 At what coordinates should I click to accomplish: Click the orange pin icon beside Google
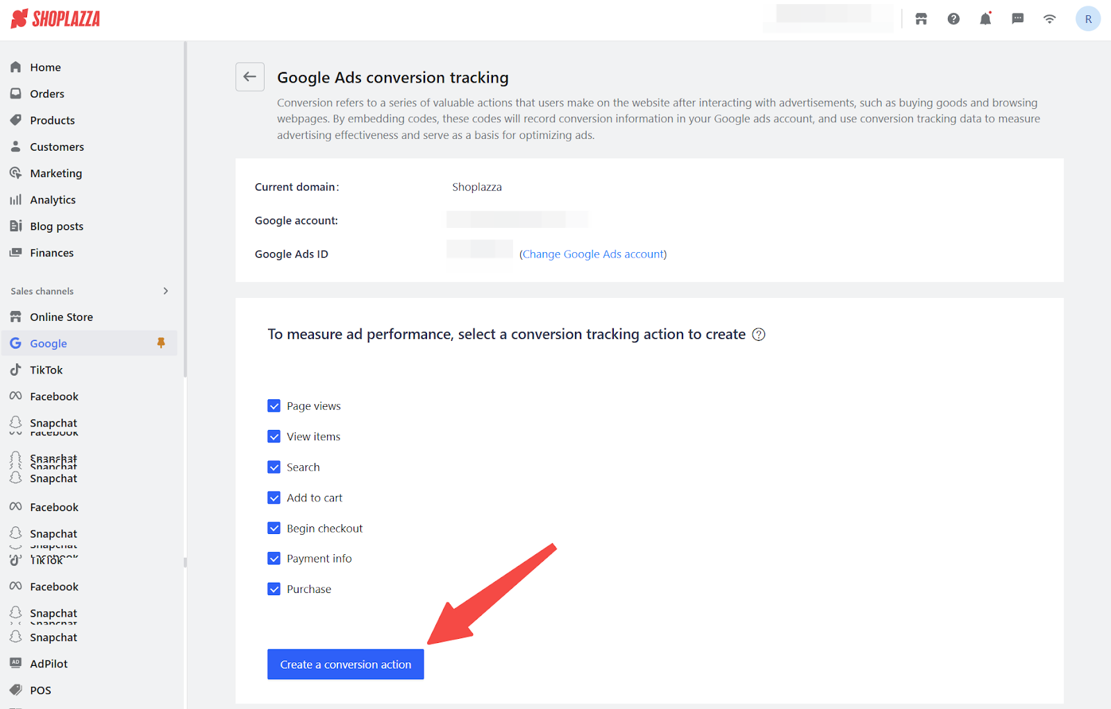161,343
